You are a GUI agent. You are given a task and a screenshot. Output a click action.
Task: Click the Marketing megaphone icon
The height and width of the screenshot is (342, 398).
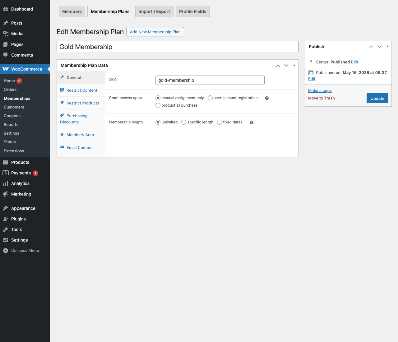click(6, 194)
